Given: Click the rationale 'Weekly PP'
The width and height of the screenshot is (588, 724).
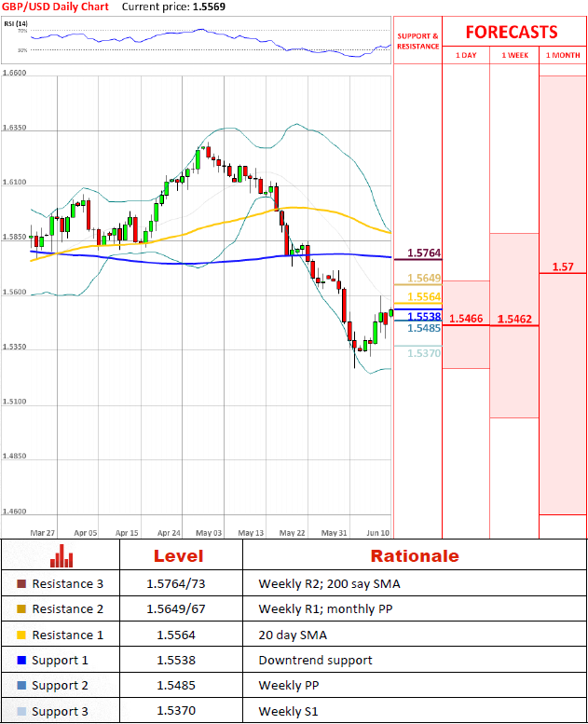Looking at the screenshot, I should pyautogui.click(x=288, y=685).
